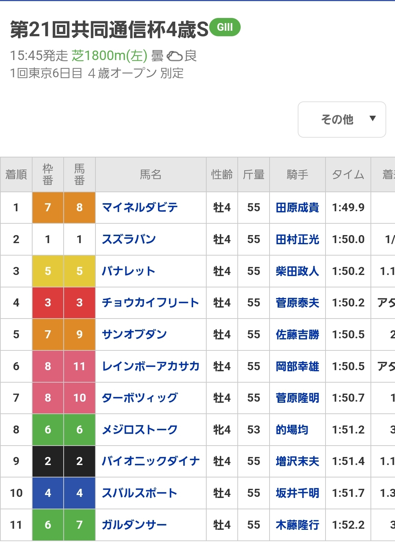Viewport: 395px width, 543px height.
Task: Open レインボーアカサカ horse page
Action: [151, 366]
